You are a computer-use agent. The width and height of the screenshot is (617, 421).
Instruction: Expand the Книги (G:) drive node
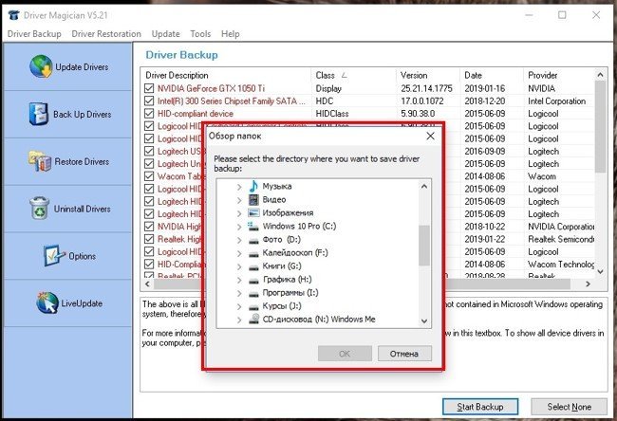[x=239, y=266]
